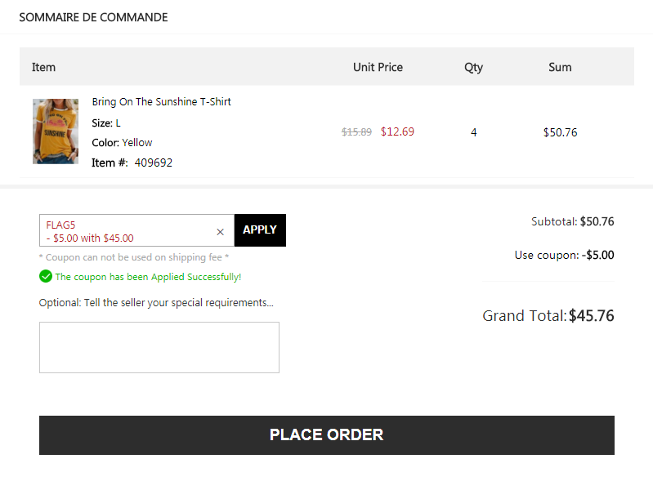Select the item number 409692
Viewport: 653px width, 499px height.
(154, 163)
